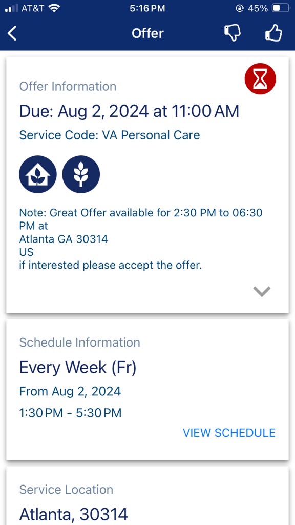
Task: Accept offer with thumbs up icon
Action: (273, 33)
